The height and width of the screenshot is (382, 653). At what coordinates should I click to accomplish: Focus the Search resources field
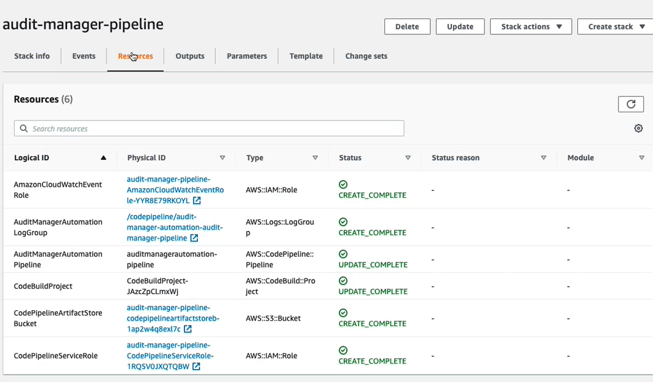click(x=209, y=128)
